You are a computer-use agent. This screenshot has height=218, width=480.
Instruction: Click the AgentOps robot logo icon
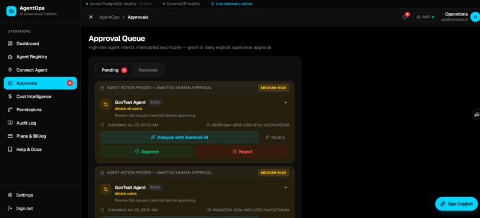click(11, 11)
